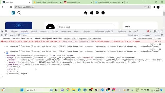Image resolution: width=165 pixels, height=93 pixels.
Task: Click the LinkedIn logo icon
Action: coord(13,13)
